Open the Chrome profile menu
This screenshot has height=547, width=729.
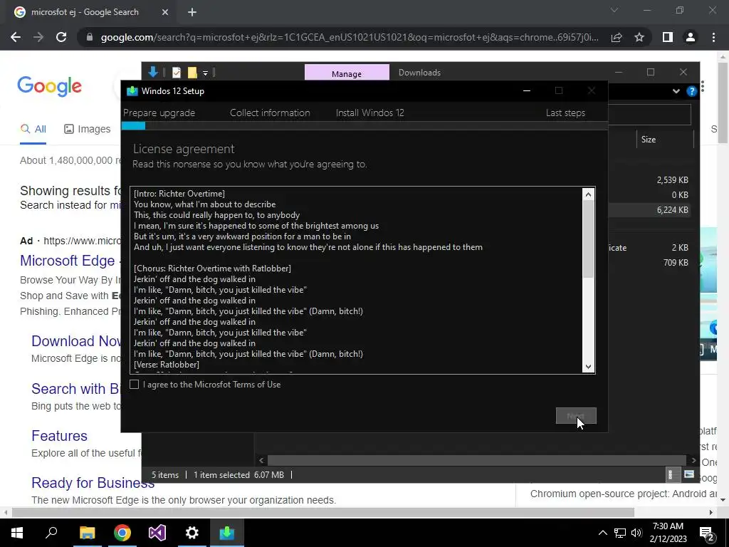click(x=691, y=37)
